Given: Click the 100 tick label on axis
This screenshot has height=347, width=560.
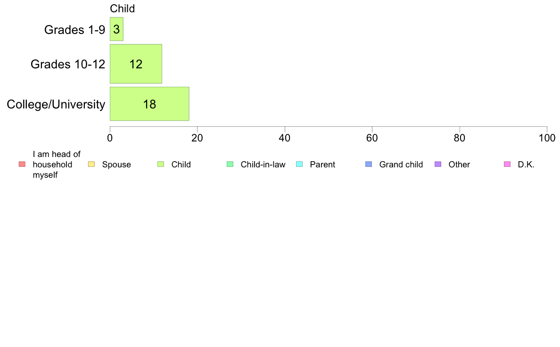Looking at the screenshot, I should (x=547, y=138).
